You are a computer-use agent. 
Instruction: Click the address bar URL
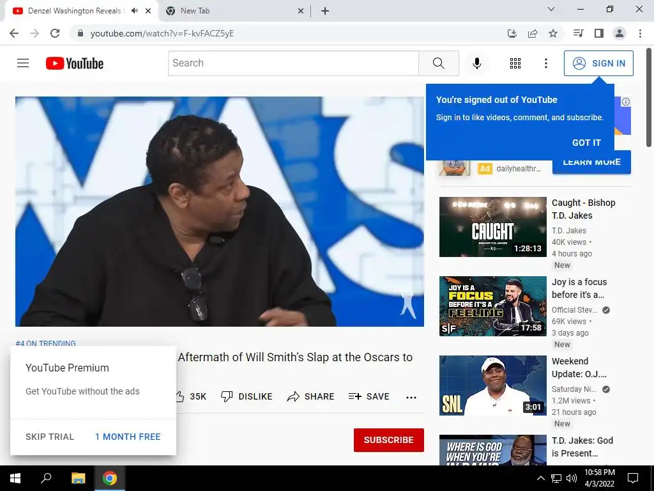(x=162, y=33)
